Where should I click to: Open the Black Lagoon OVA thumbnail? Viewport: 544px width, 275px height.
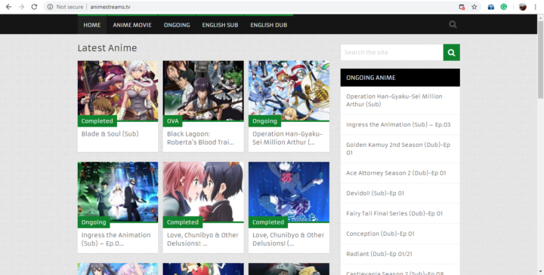(203, 91)
